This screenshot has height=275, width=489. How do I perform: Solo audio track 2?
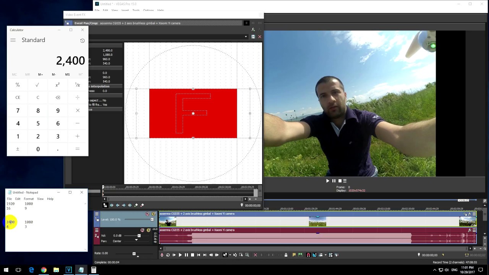click(x=149, y=230)
